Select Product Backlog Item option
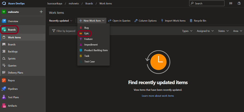244x112 pixels. (93, 50)
